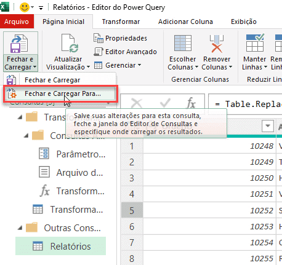The image size is (282, 265).
Task: Click the Remover Colunas icon
Action: 217,44
